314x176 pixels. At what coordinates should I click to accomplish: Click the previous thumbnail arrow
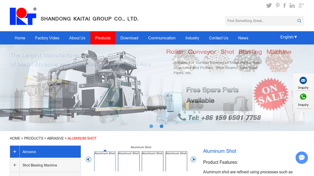[x=89, y=159]
